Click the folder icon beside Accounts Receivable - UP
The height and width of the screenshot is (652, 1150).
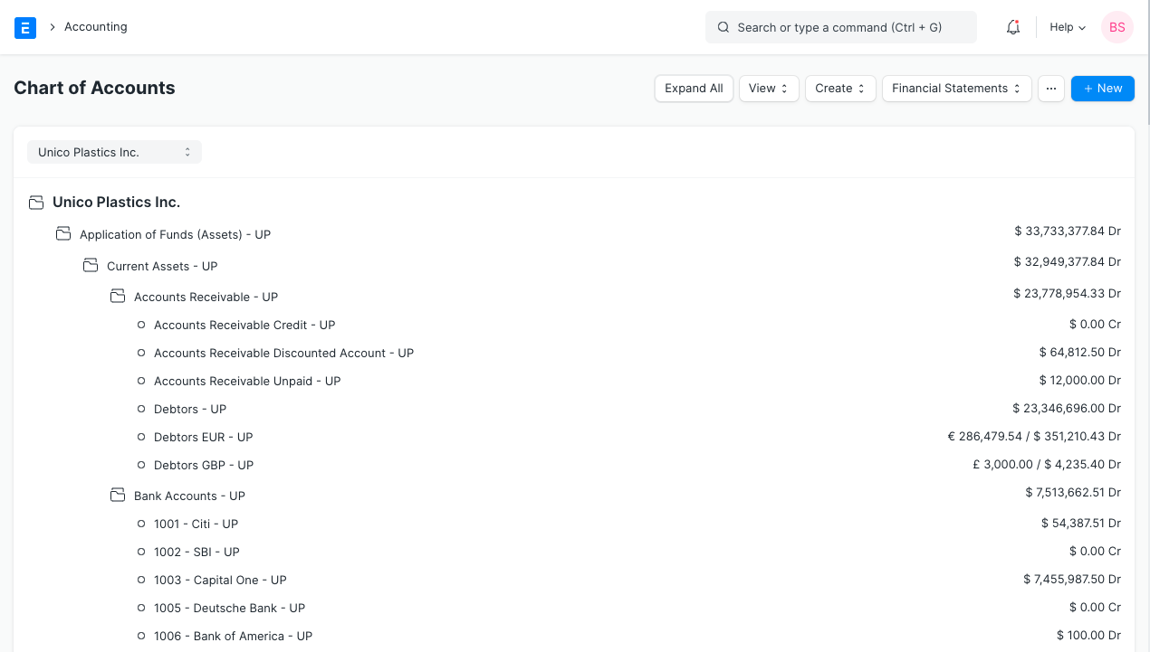pos(118,296)
